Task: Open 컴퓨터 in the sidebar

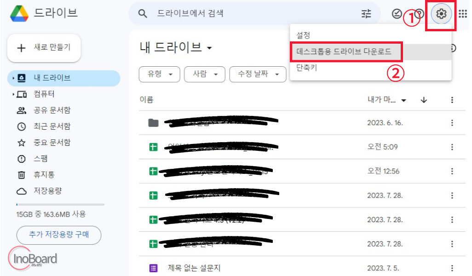Action: point(44,94)
